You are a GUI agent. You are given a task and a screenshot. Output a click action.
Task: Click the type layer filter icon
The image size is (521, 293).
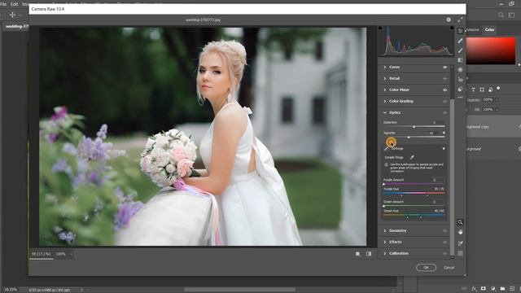pyautogui.click(x=473, y=90)
